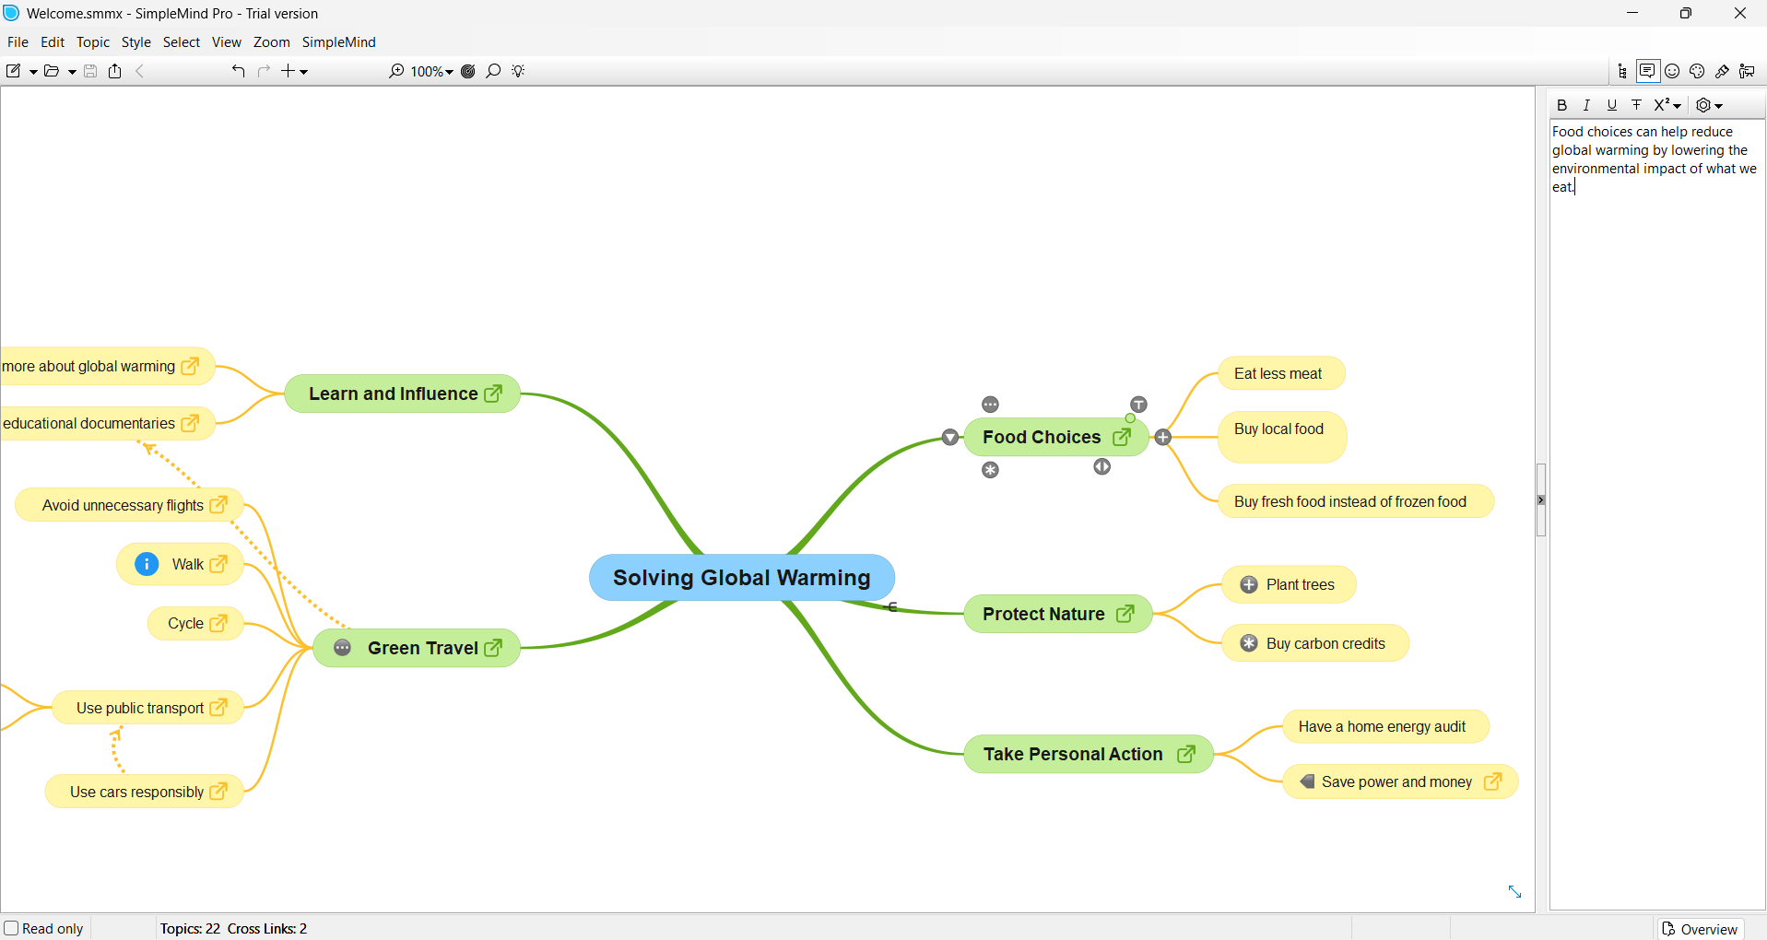Image resolution: width=1767 pixels, height=940 pixels.
Task: Click the share/export icon in toolbar
Action: coord(115,71)
